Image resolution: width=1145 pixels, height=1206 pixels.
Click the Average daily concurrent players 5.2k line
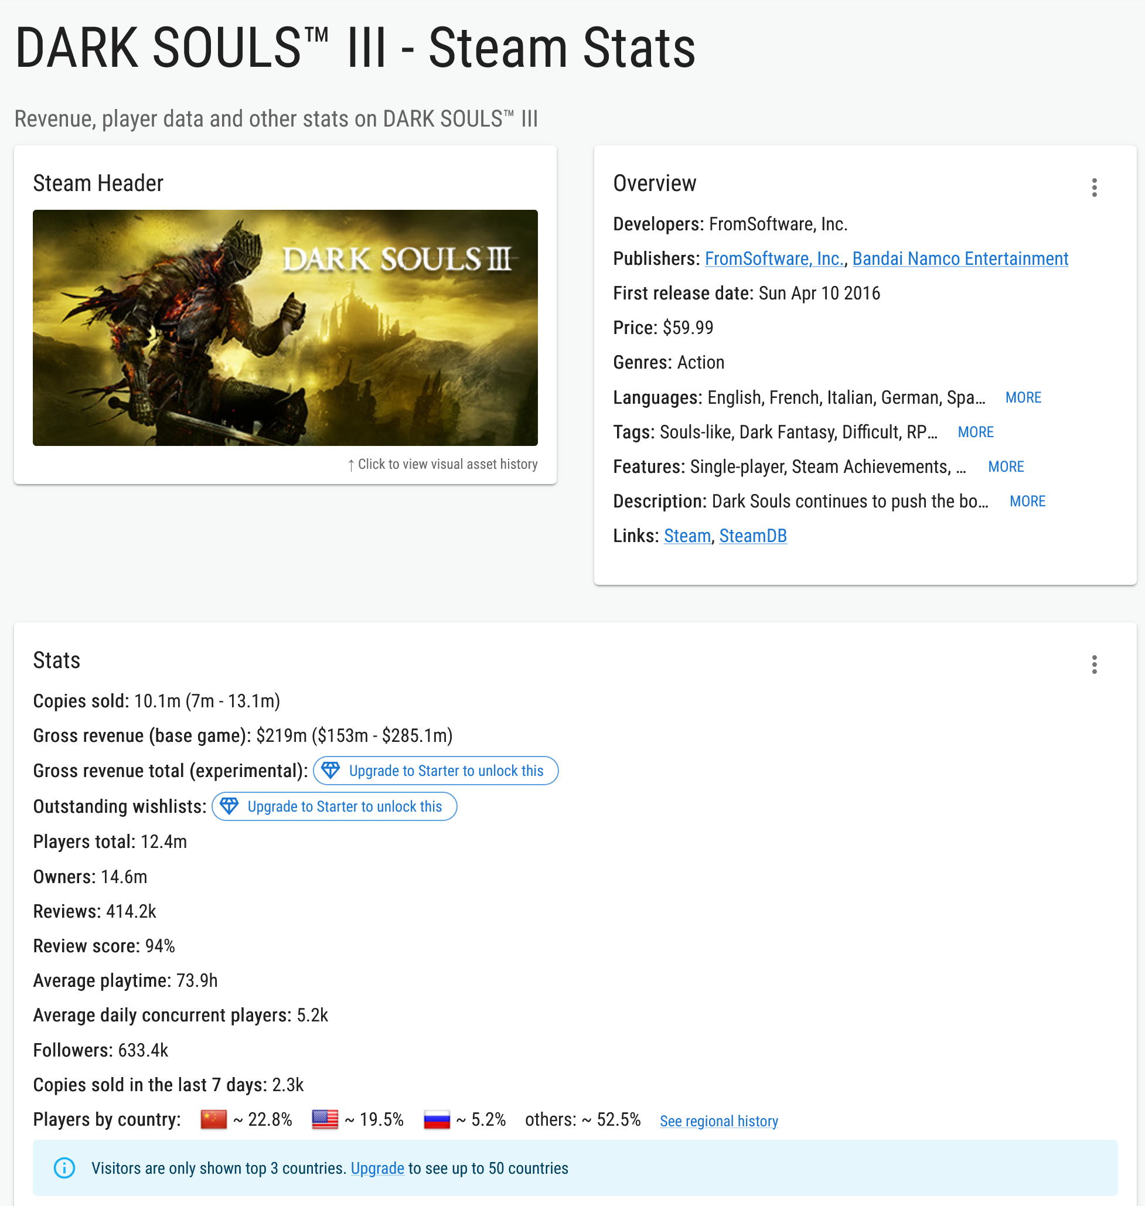(x=180, y=1015)
